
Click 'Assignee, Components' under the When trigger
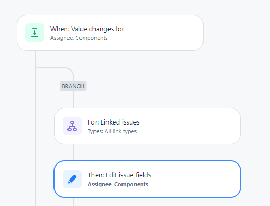pos(79,38)
